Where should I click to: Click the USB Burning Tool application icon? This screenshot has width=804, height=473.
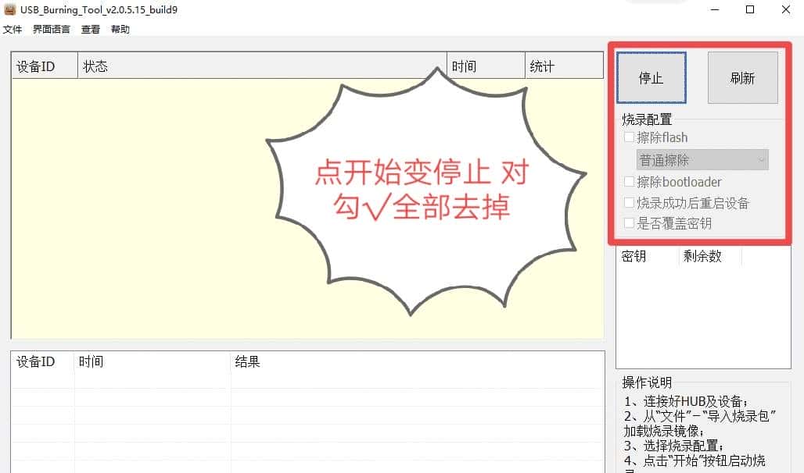(9, 9)
